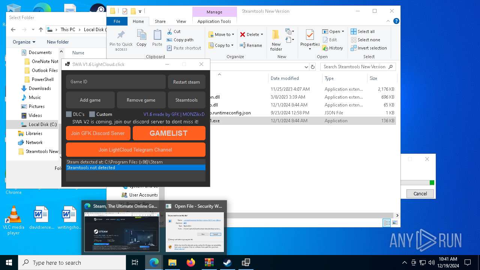Click the Steamtools button
This screenshot has width=480, height=270.
click(x=186, y=100)
